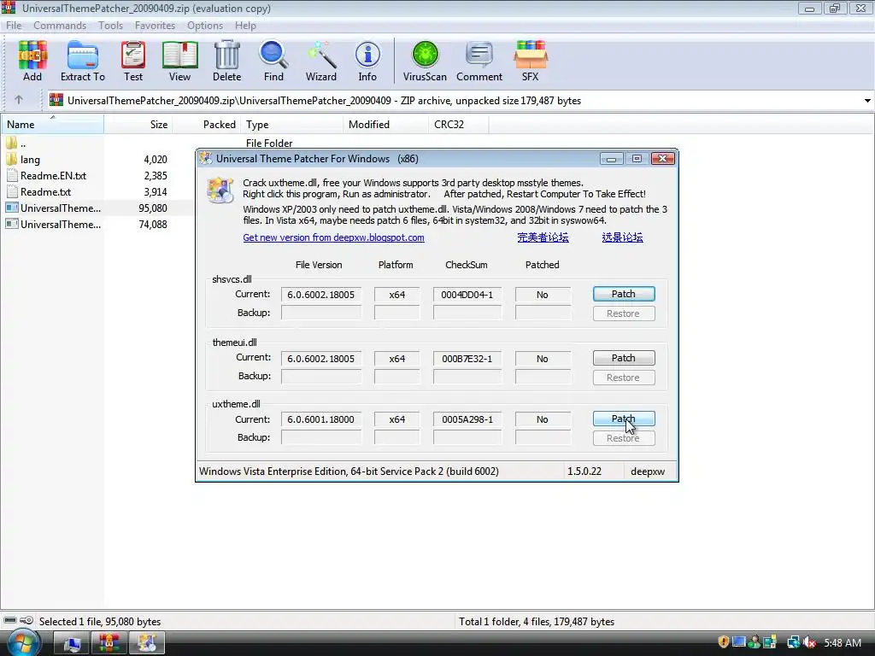The width and height of the screenshot is (875, 656).
Task: Click shsvcs.dll current file version field
Action: pos(321,295)
